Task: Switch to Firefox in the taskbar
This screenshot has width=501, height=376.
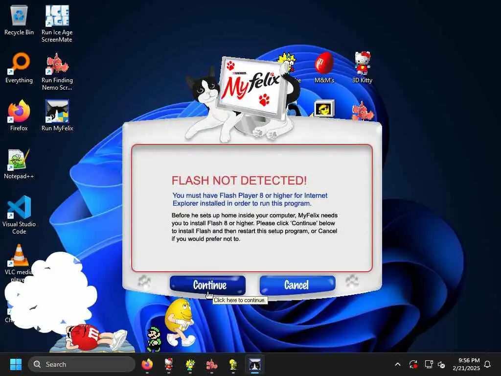Action: coord(147,364)
